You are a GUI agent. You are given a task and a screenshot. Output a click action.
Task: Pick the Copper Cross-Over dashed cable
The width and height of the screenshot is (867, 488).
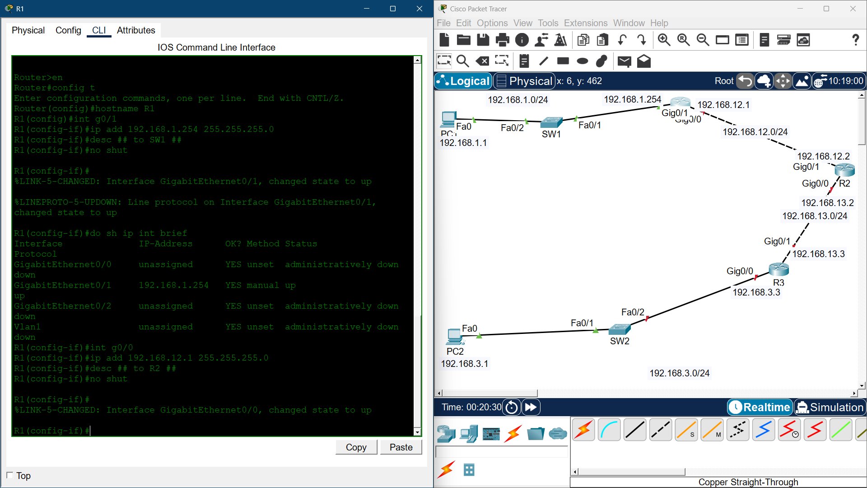660,430
